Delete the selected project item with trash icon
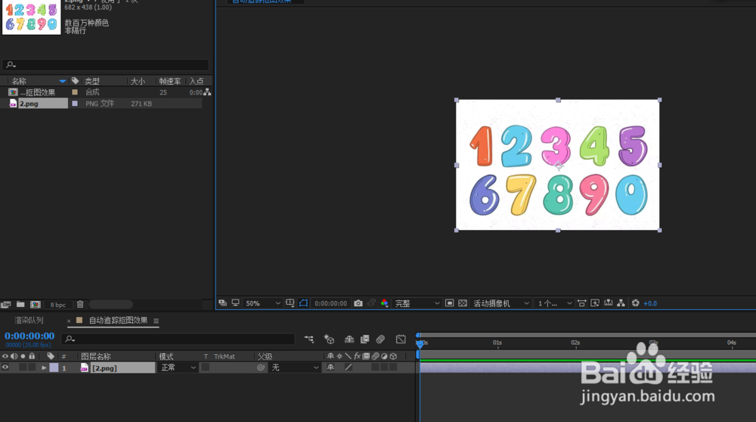The image size is (756, 422). tap(80, 304)
